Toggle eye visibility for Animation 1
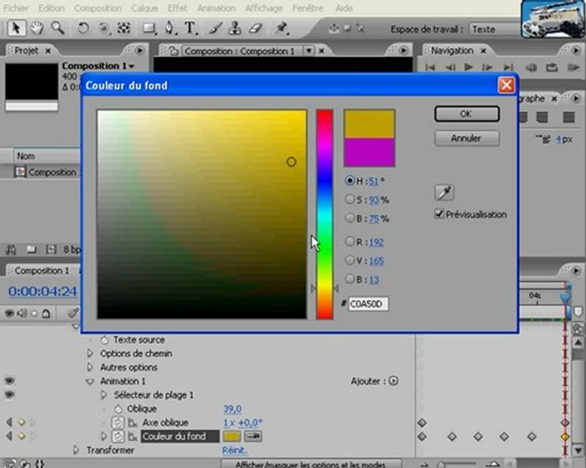 (x=9, y=381)
